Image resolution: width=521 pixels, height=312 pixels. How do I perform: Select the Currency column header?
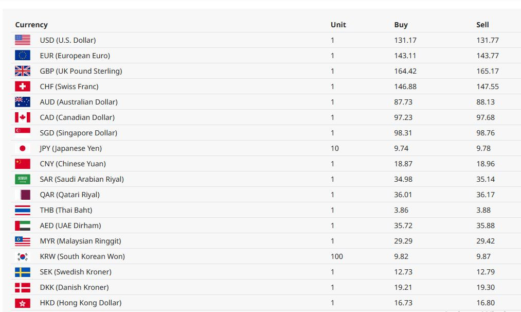coord(31,25)
